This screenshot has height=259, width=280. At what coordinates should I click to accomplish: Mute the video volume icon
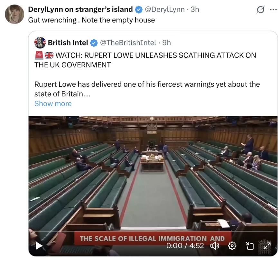(x=215, y=246)
